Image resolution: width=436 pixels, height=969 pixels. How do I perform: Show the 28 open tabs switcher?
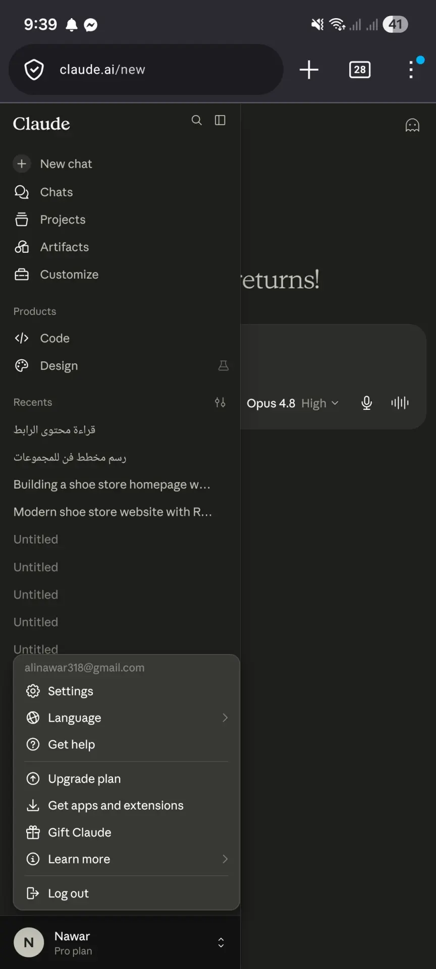tap(360, 69)
